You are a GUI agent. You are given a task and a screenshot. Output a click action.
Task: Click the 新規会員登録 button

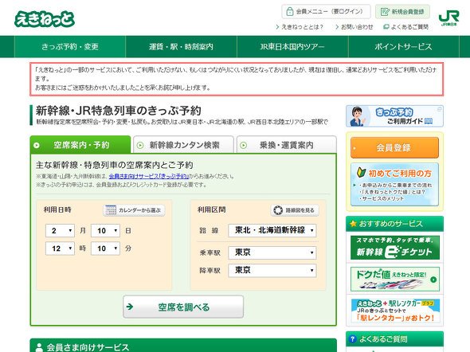[402, 12]
